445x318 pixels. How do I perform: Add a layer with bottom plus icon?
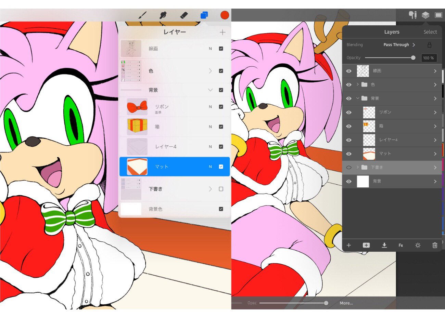tap(349, 245)
